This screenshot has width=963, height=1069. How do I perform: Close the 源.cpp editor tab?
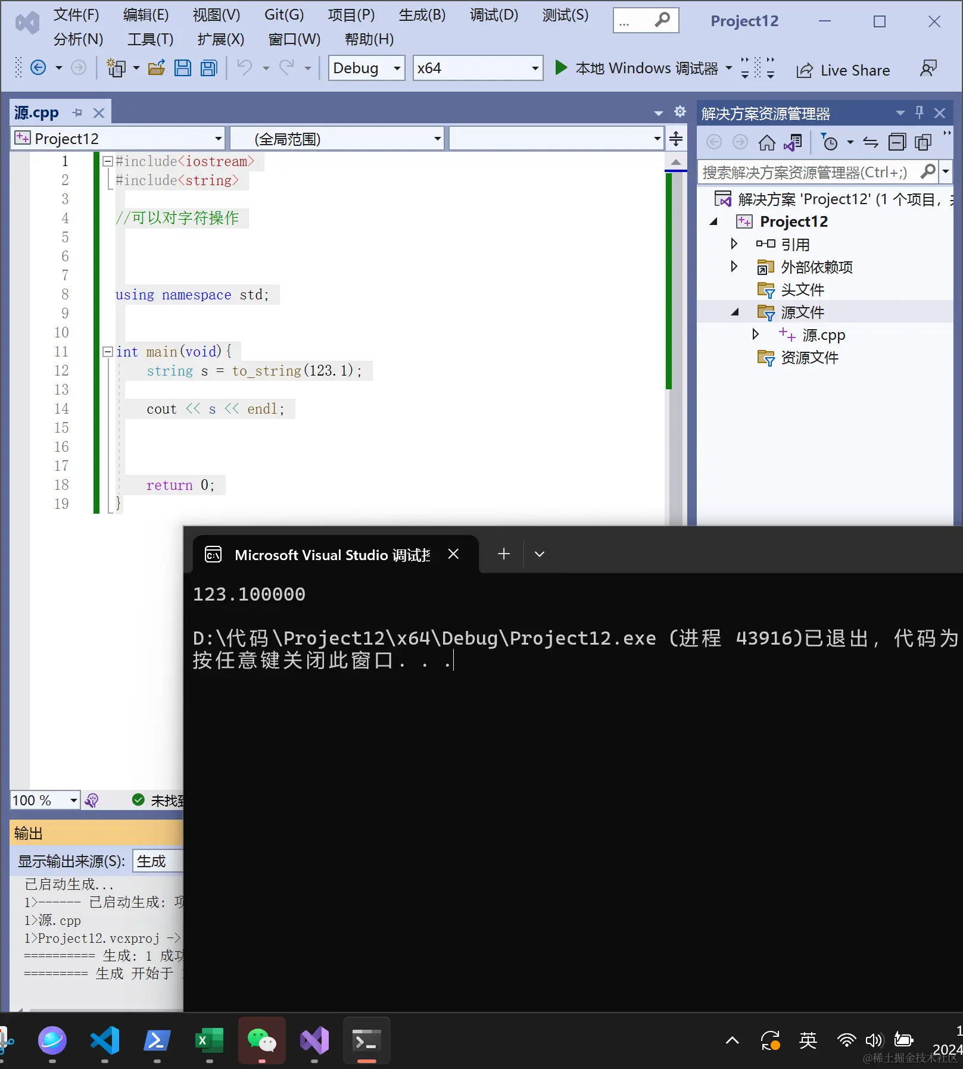click(x=99, y=112)
